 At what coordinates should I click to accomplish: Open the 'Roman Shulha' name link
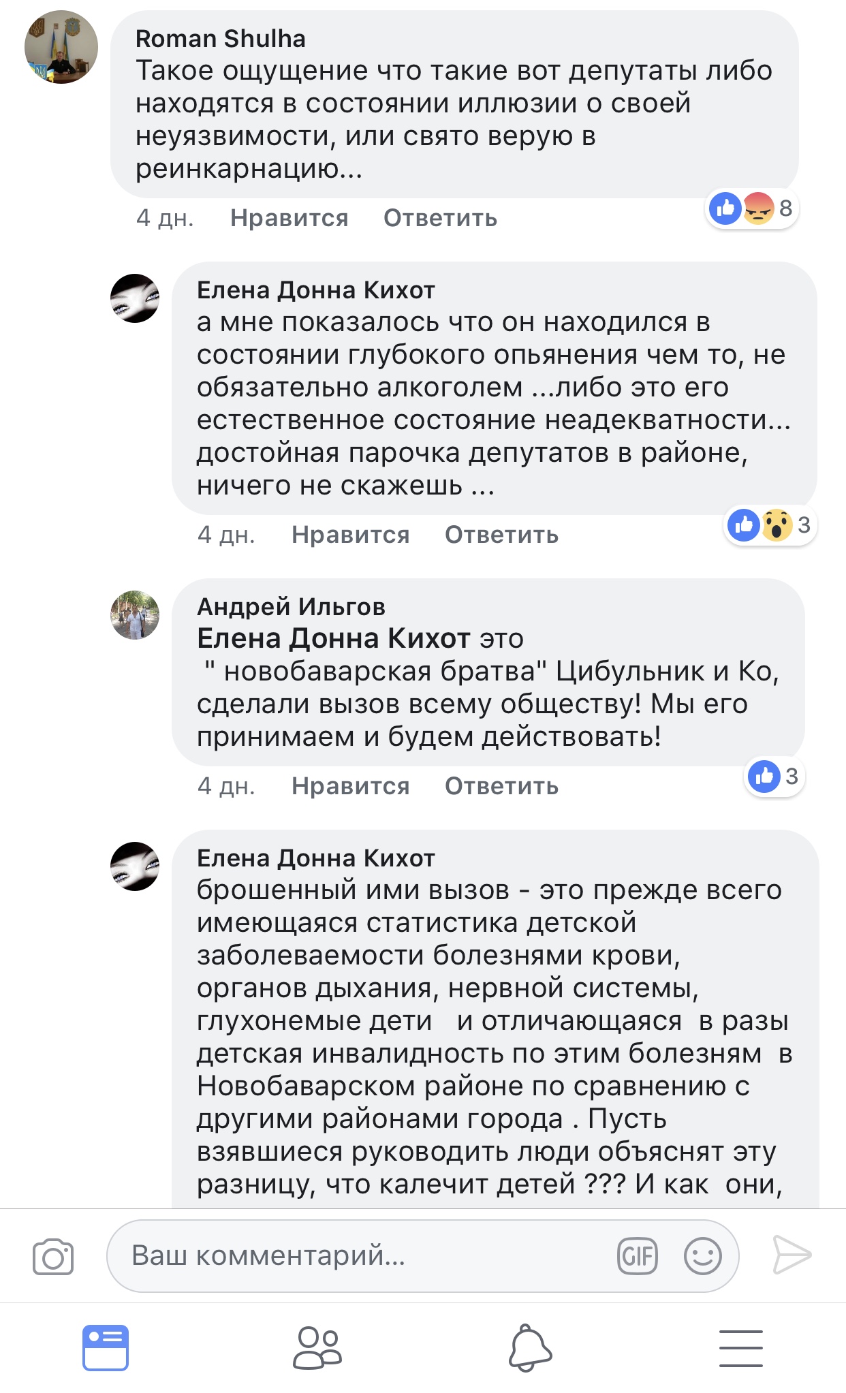coord(221,39)
